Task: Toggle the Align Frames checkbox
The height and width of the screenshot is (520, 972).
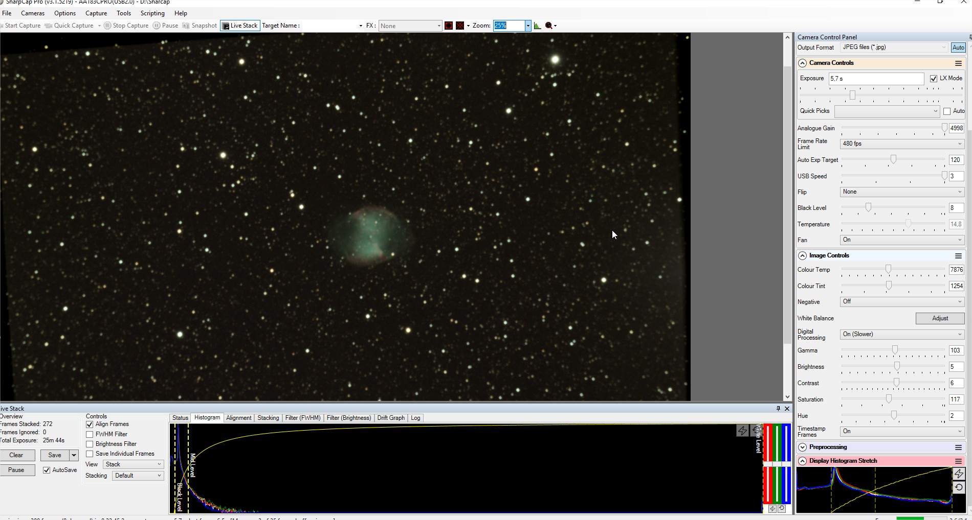Action: [x=90, y=424]
